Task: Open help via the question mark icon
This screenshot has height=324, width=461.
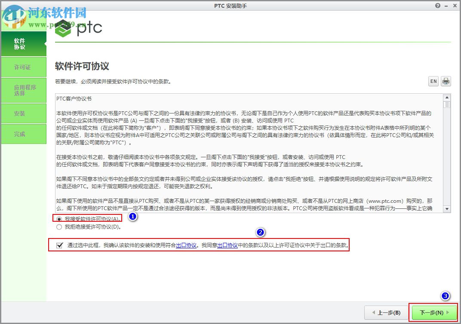Action: point(437,6)
